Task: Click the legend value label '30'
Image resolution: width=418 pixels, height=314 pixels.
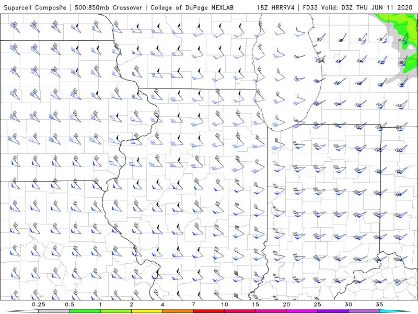Action: (x=348, y=305)
